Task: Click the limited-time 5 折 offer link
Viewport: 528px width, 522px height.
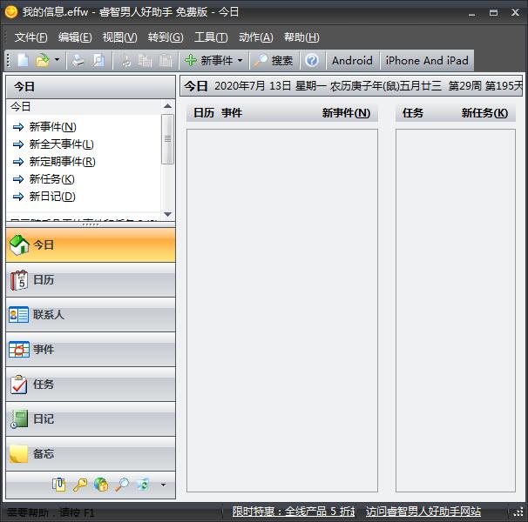Action: pos(294,512)
